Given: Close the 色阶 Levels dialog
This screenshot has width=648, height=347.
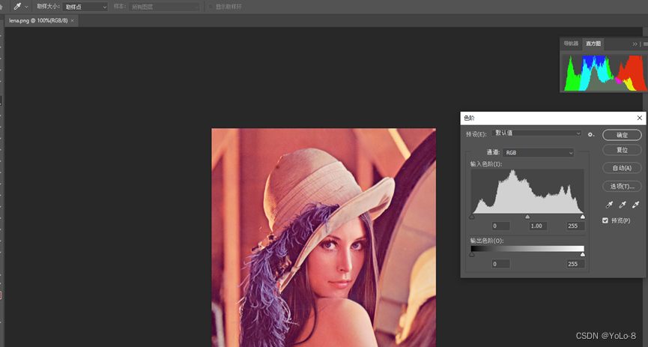Looking at the screenshot, I should point(639,118).
